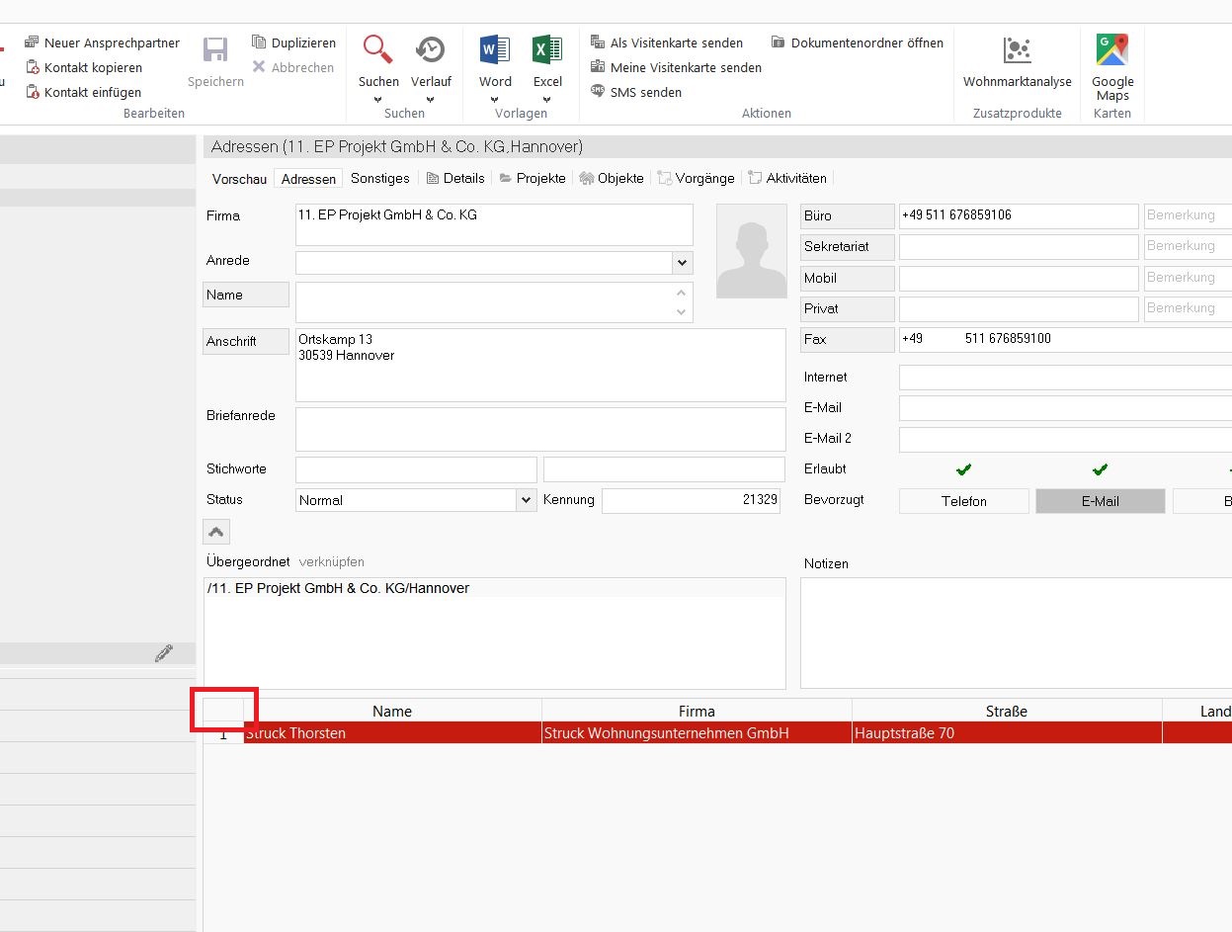Switch to the Vorschau tab
This screenshot has height=932, width=1232.
click(239, 179)
